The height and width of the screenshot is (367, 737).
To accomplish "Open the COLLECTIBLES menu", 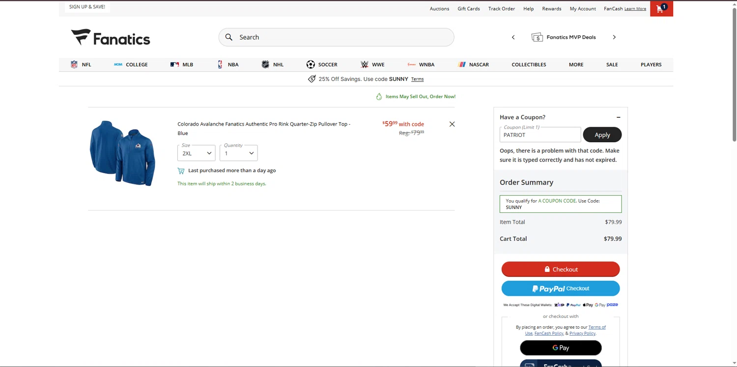I will [x=529, y=64].
